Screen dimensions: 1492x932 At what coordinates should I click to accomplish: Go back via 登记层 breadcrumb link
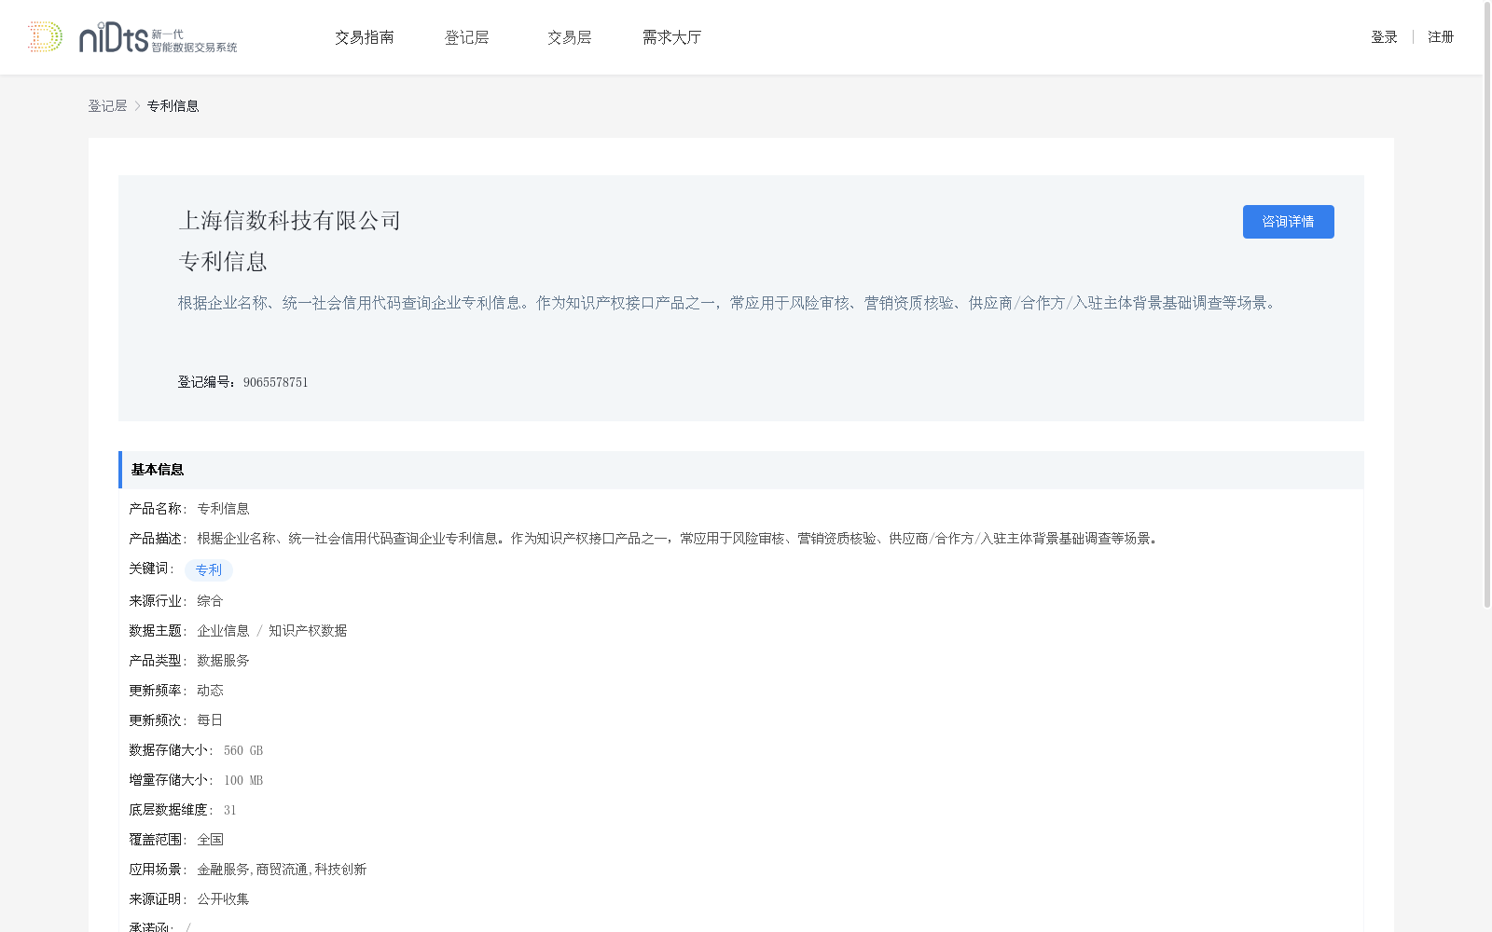click(x=107, y=106)
